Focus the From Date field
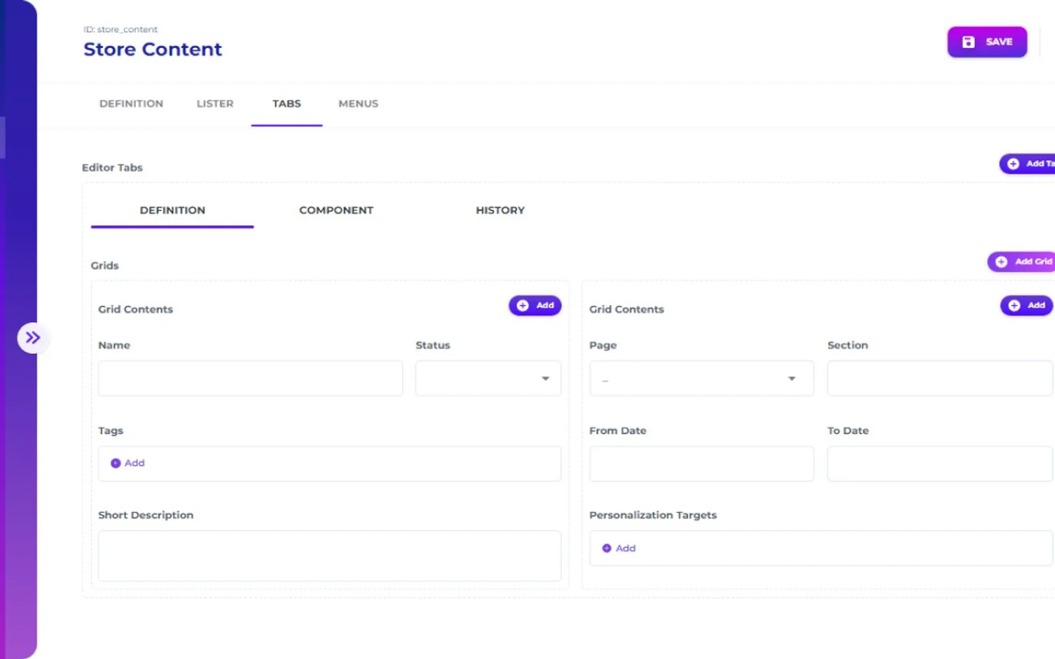The image size is (1055, 659). tap(702, 464)
